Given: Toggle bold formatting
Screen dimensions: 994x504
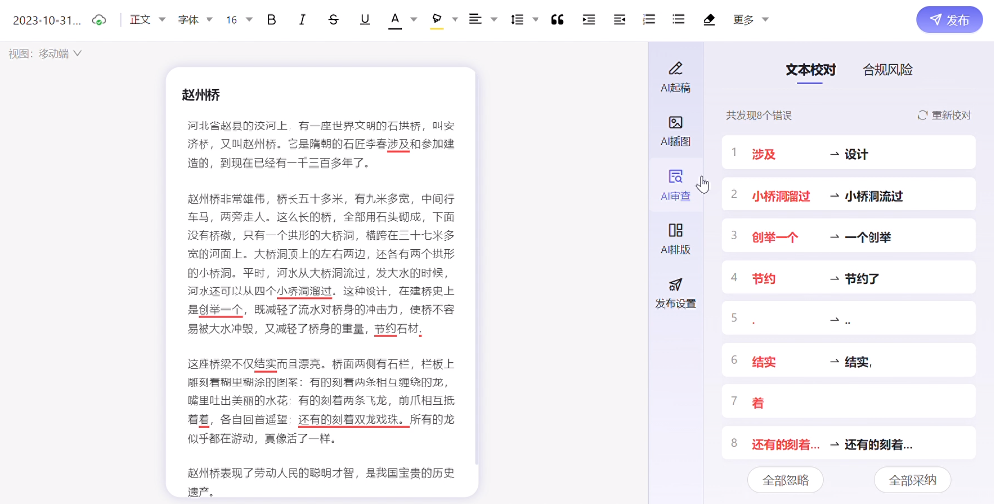Looking at the screenshot, I should [x=272, y=20].
